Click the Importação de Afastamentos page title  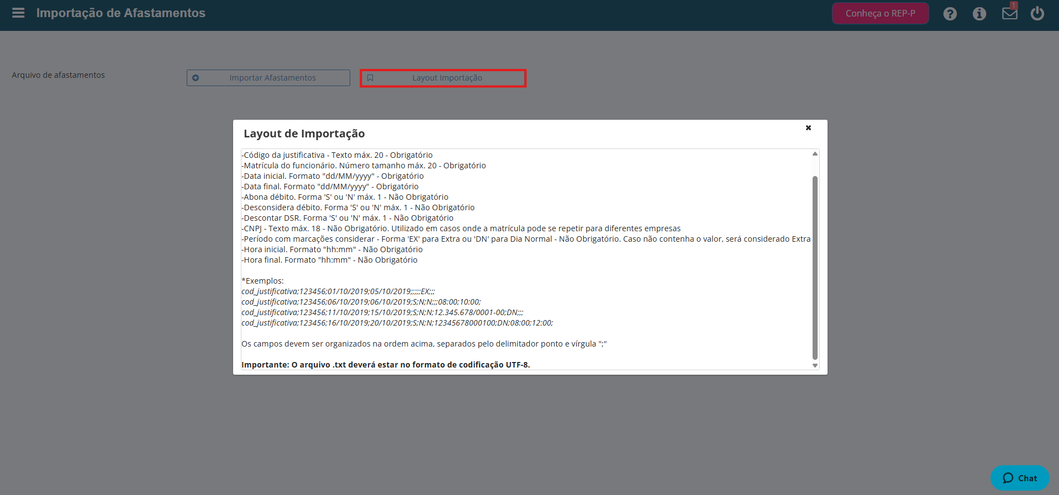tap(121, 13)
